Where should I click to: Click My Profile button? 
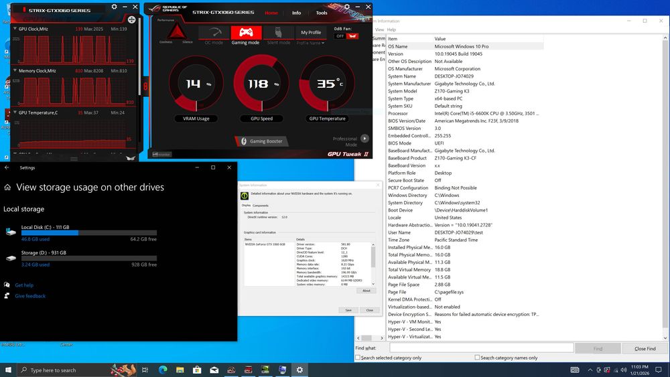pyautogui.click(x=311, y=32)
